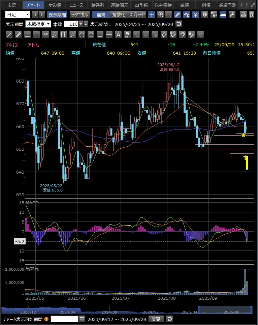Switch to the ニュース tab
The image size is (258, 325).
pyautogui.click(x=76, y=5)
